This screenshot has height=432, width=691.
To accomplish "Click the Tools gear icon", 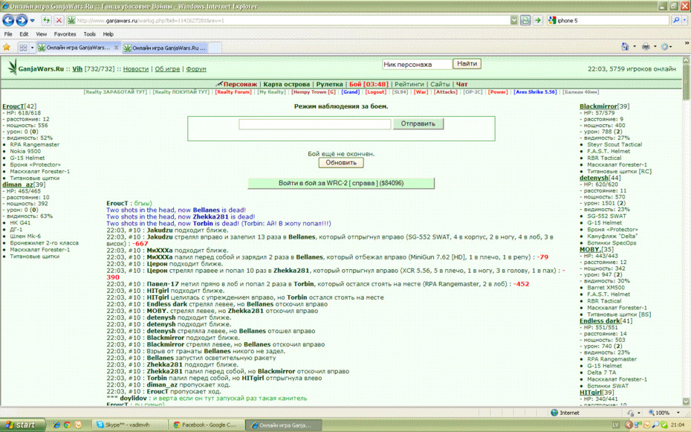I will click(x=664, y=46).
